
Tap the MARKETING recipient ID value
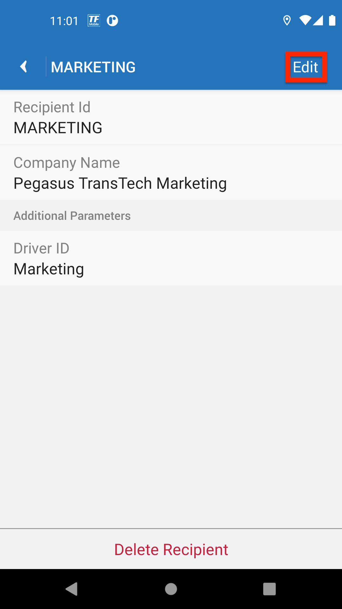click(x=58, y=128)
